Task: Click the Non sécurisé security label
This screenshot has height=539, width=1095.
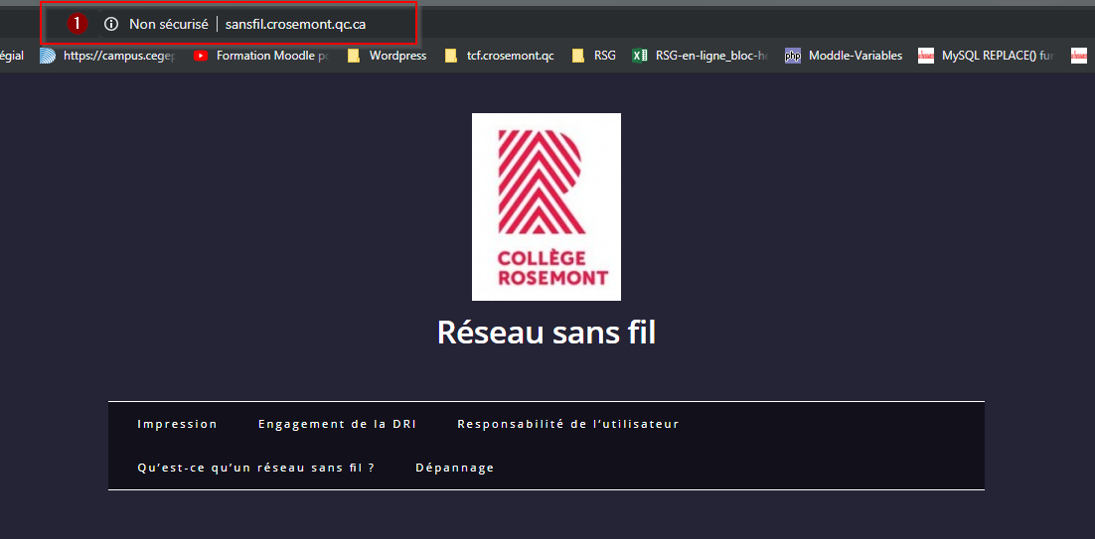Action: coord(168,24)
